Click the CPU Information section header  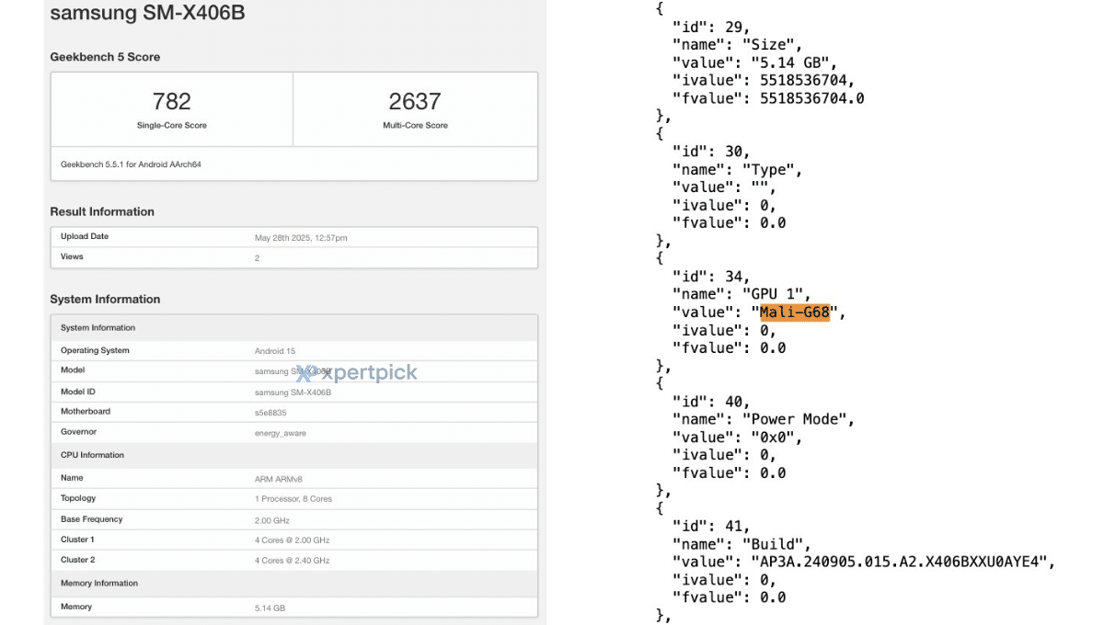click(92, 455)
